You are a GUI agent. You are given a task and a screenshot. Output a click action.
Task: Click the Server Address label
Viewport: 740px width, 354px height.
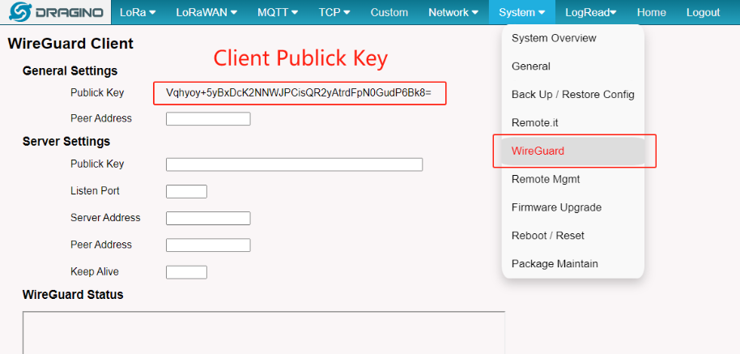[105, 218]
